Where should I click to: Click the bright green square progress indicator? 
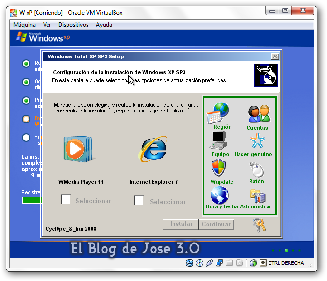(286, 250)
